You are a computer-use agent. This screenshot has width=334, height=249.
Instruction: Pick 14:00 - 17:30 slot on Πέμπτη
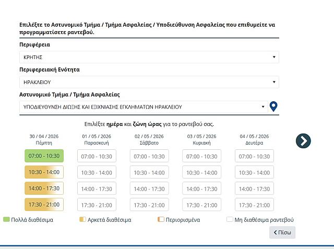coord(44,188)
